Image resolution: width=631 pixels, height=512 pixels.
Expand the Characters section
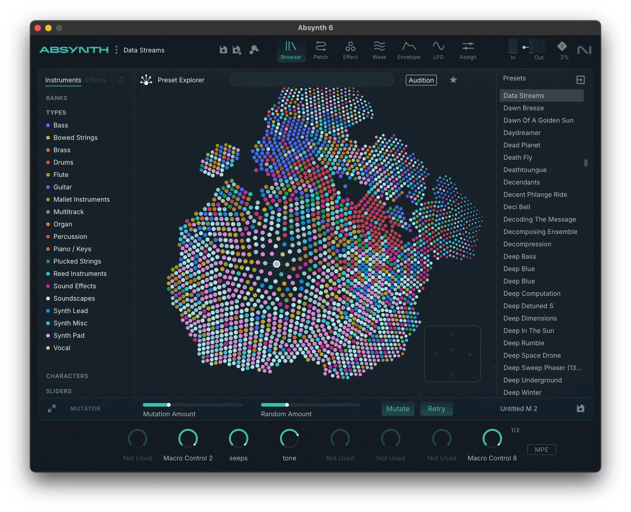point(67,376)
